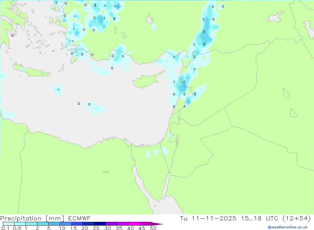Click the '(12+54)' forecast run text
The image size is (314, 230).
(x=297, y=218)
